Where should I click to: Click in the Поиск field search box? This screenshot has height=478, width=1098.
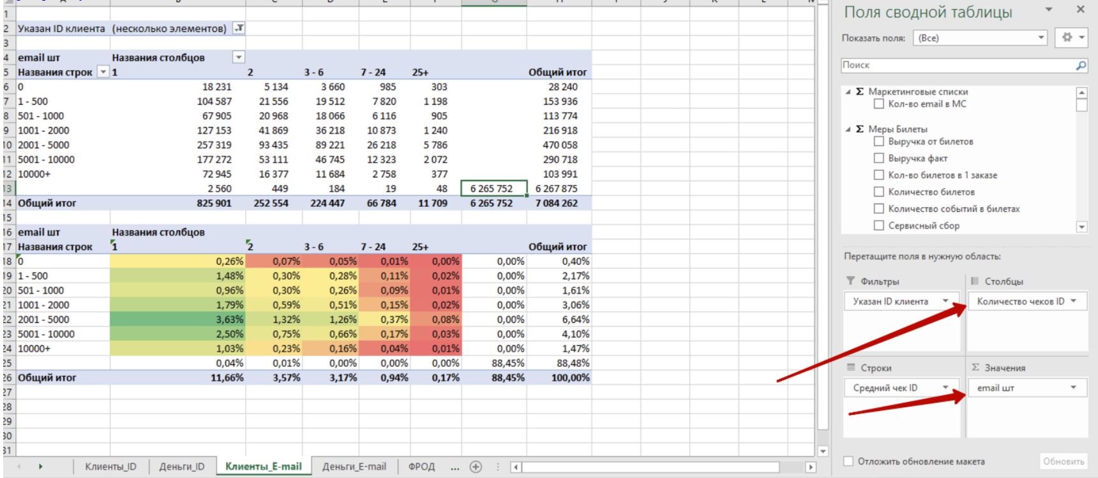tap(958, 65)
